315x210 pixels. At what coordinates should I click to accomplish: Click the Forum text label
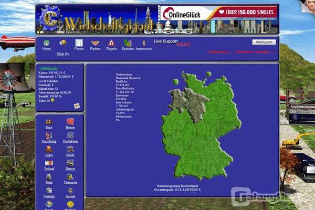pyautogui.click(x=79, y=49)
